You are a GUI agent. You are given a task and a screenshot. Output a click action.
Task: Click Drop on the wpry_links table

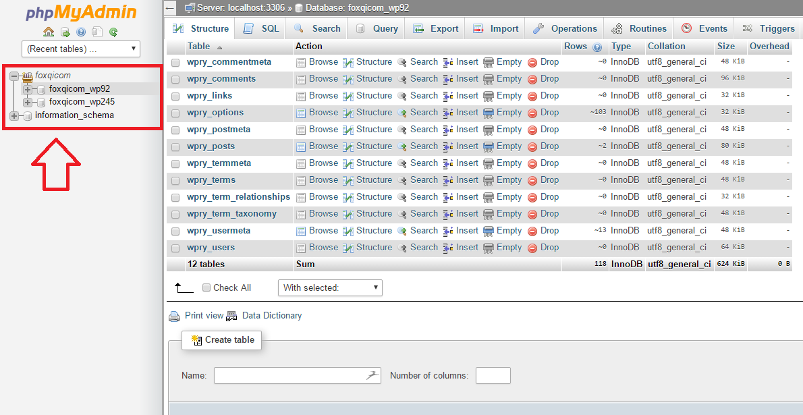[x=549, y=95]
